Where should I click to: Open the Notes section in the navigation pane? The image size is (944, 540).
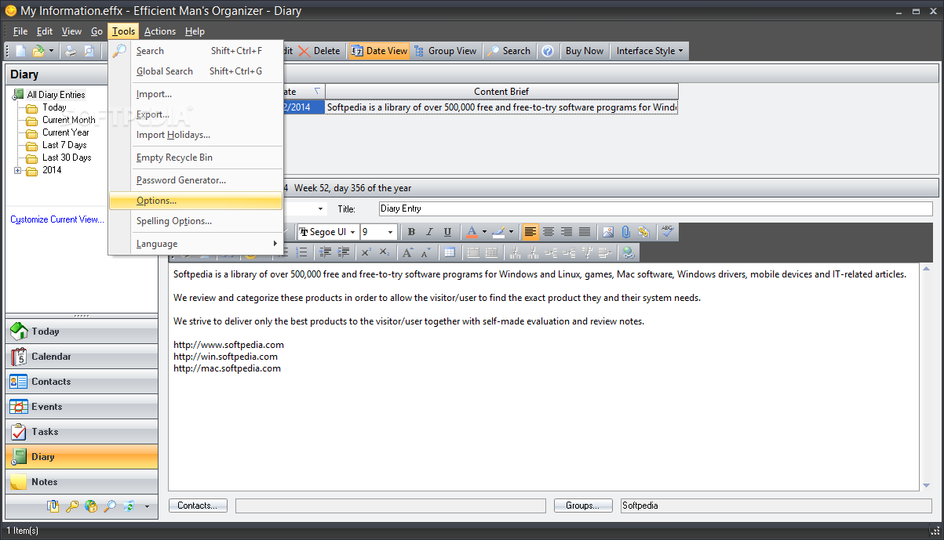tap(82, 482)
